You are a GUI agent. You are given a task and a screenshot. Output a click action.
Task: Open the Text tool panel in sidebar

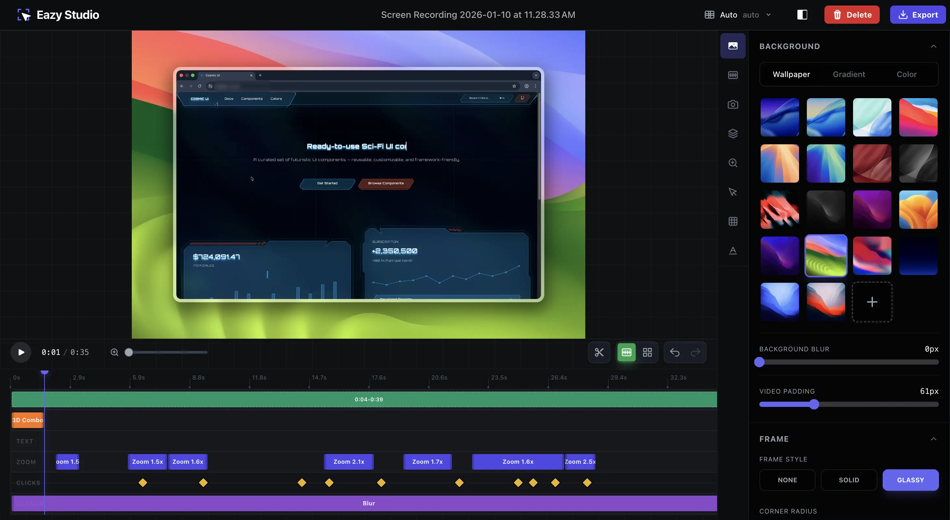click(x=733, y=251)
